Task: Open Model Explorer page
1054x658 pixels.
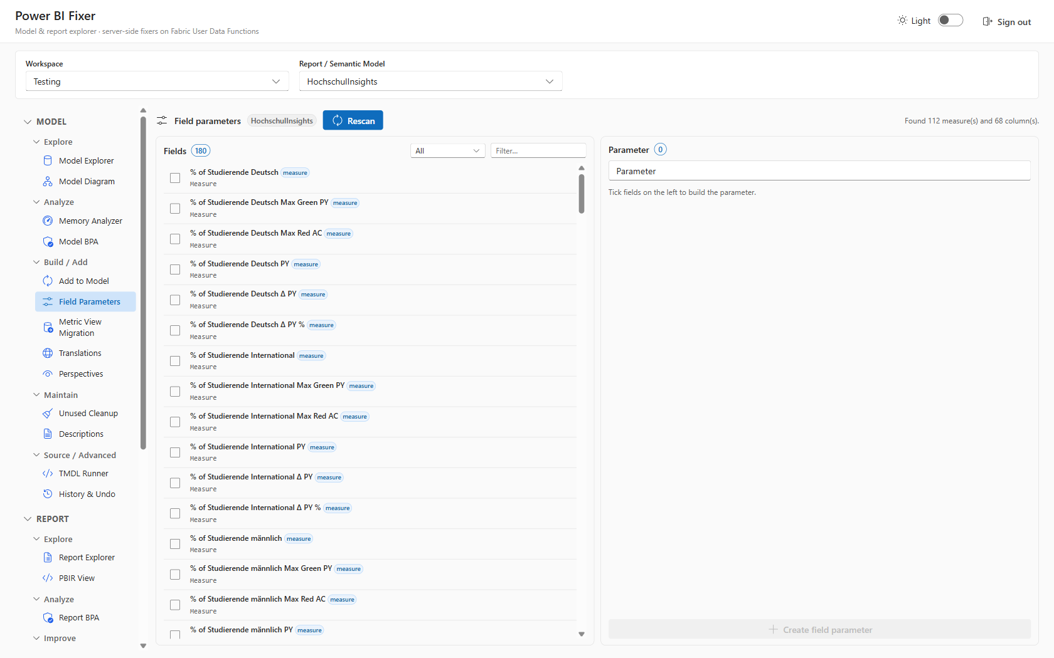Action: pos(85,160)
